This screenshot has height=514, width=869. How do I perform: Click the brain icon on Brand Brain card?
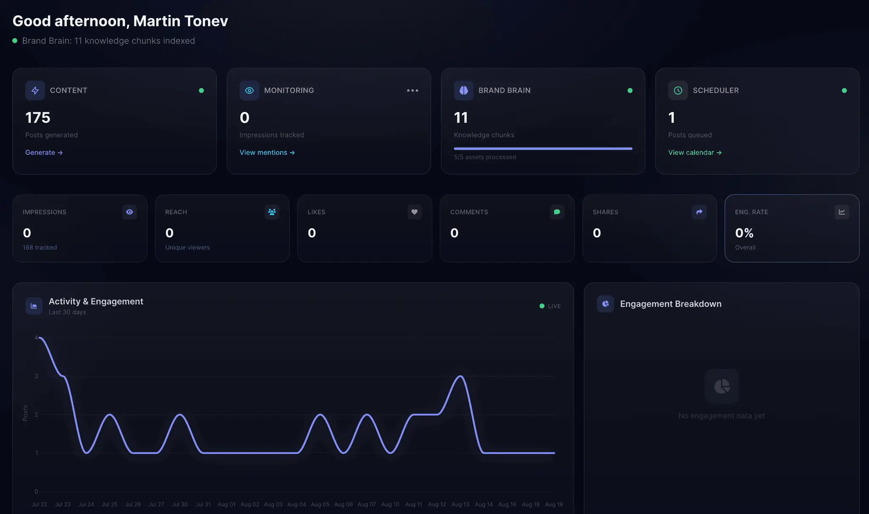coord(464,90)
